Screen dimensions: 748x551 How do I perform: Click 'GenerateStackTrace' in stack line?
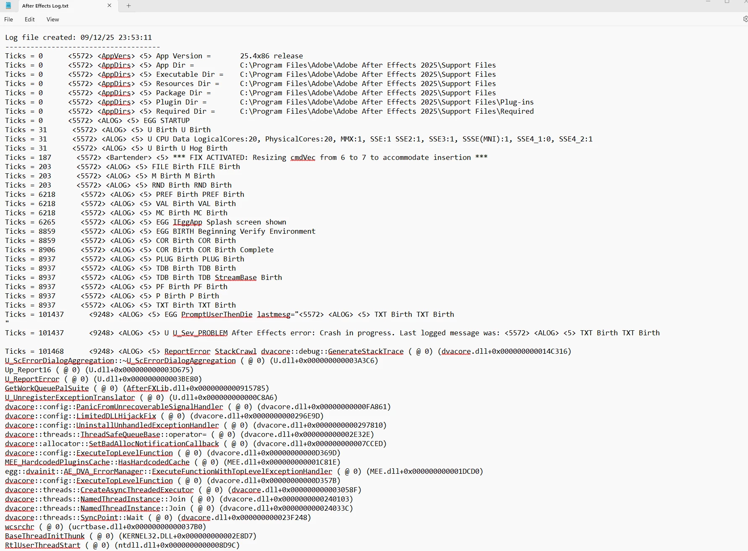click(x=366, y=351)
